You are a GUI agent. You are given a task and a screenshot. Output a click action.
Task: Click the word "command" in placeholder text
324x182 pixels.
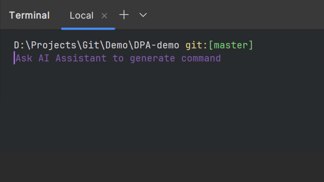(201, 58)
